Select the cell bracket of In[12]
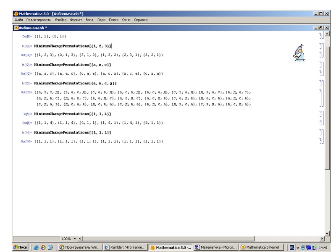Screen dimensions: 336x252 tap(321, 65)
